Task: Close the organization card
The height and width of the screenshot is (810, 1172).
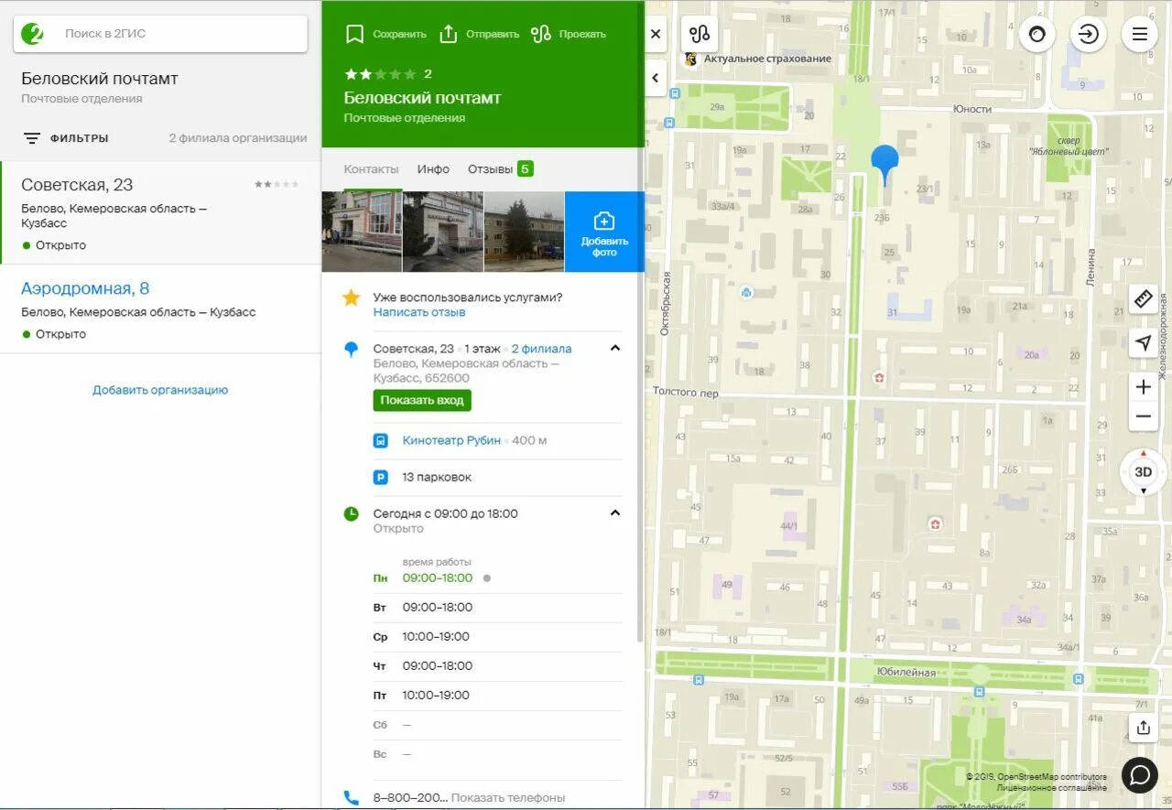Action: [x=656, y=34]
